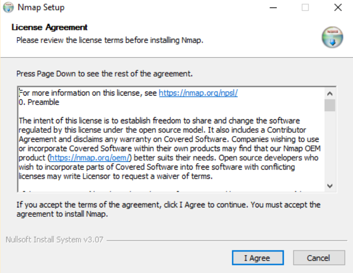Screen dimensions: 353x273
Task: Click I Agree to accept the license
Action: tap(258, 258)
